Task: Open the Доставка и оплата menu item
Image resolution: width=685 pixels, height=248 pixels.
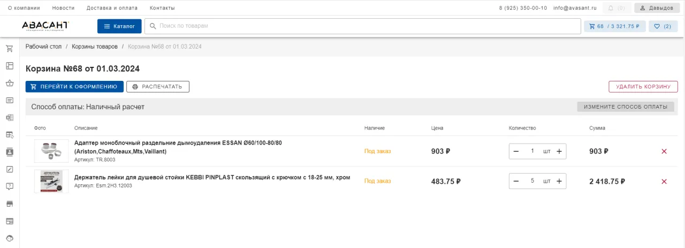Action: 112,8
